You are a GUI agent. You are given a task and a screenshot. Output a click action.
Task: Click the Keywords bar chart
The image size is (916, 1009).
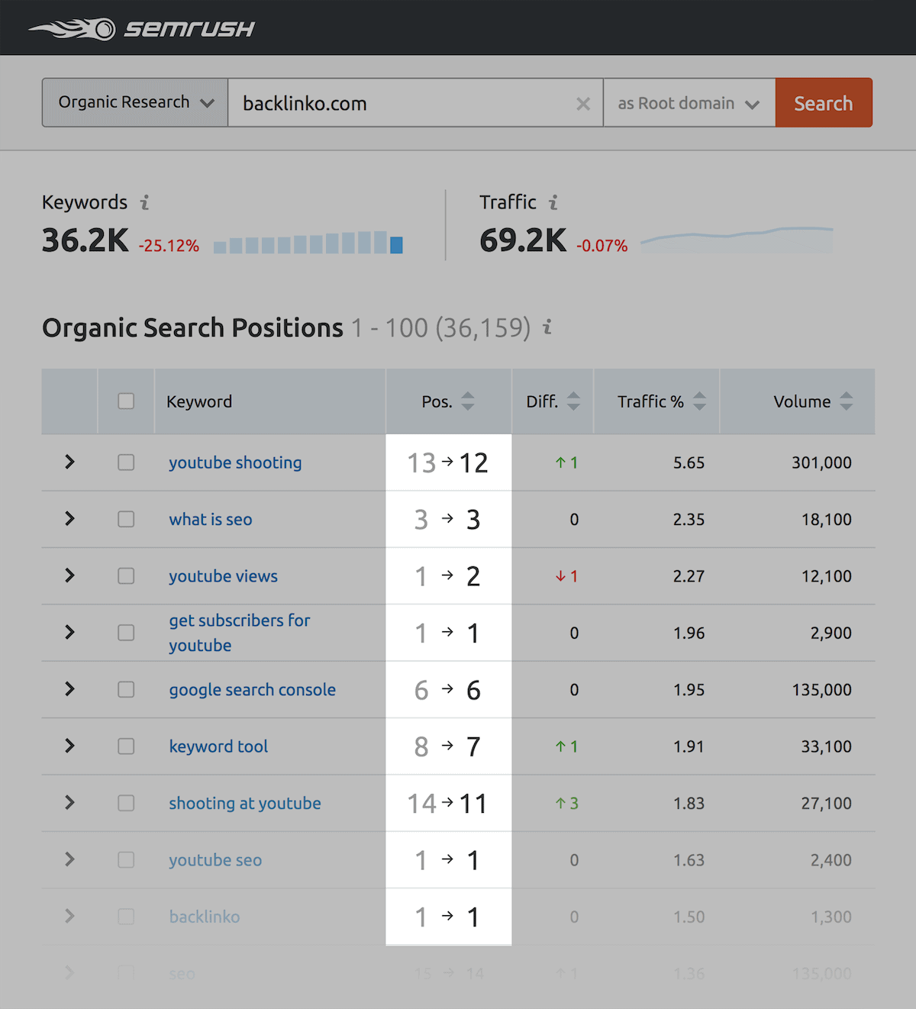tap(308, 243)
